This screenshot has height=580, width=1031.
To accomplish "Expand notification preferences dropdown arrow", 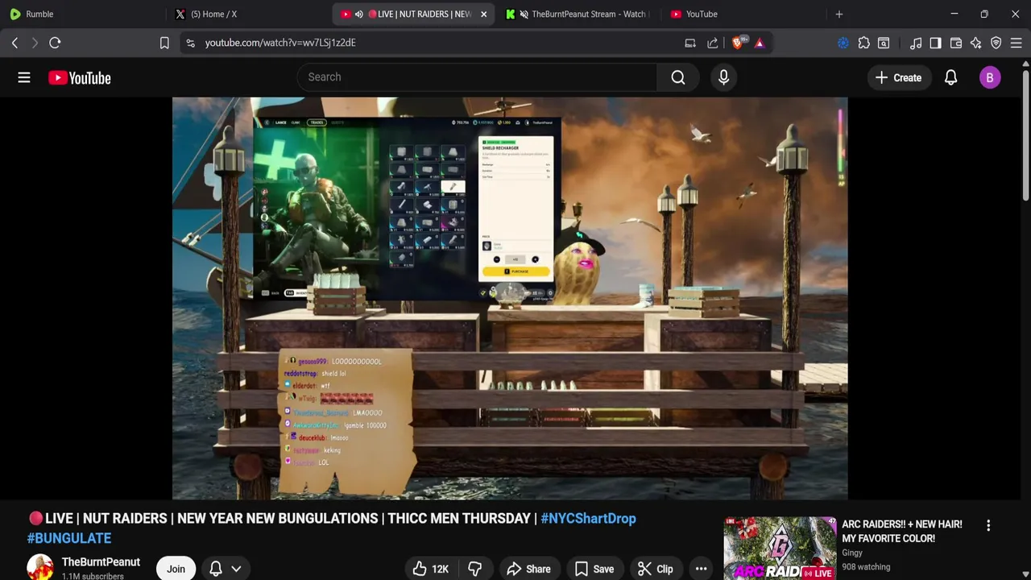I will 236,569.
